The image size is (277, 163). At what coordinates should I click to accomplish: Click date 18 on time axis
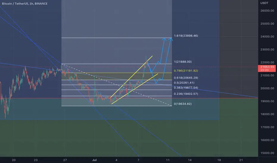click(219, 160)
